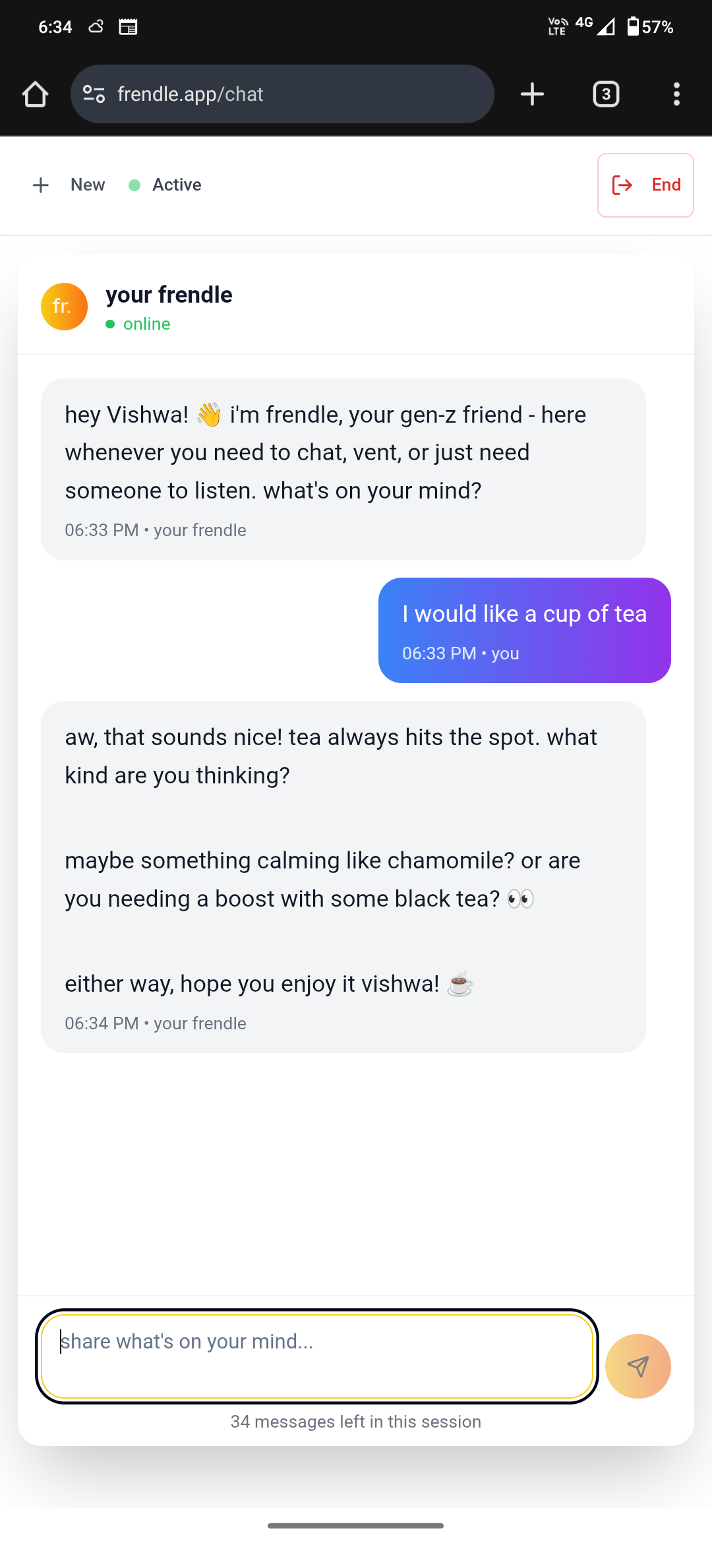Open a new browser tab

tap(532, 94)
